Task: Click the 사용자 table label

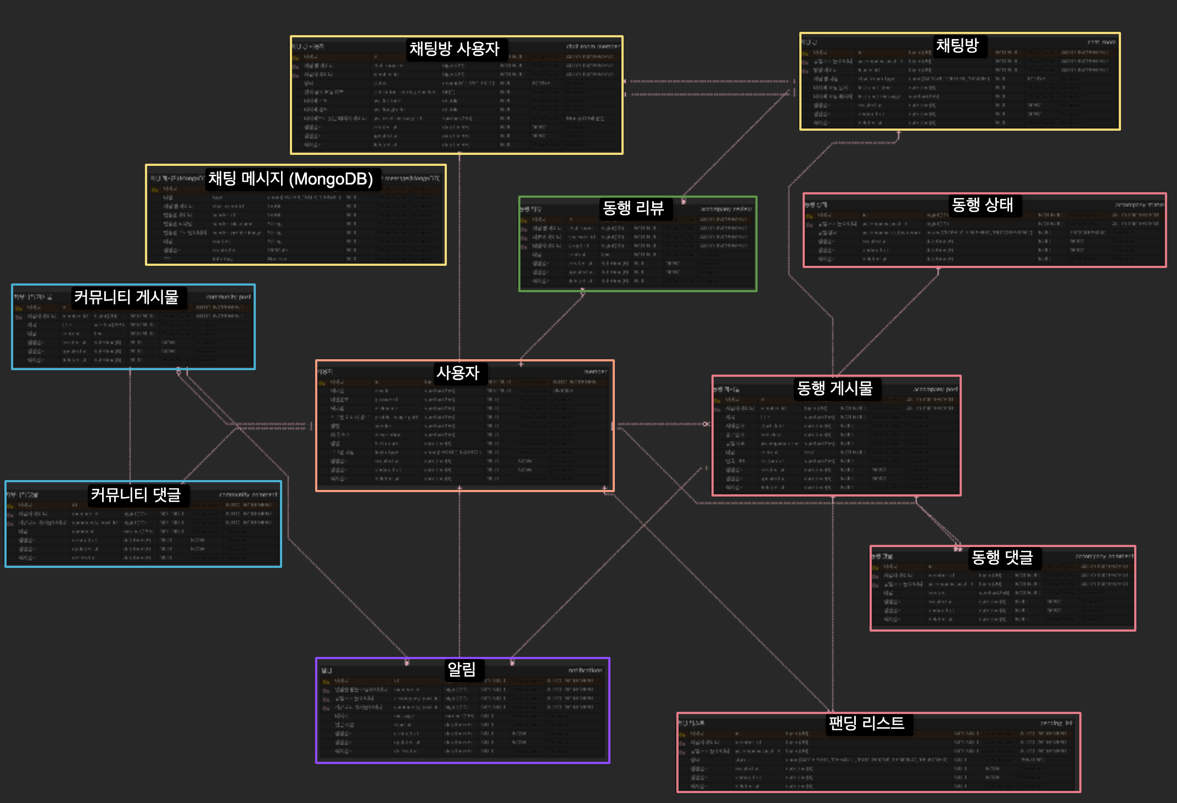Action: [457, 373]
